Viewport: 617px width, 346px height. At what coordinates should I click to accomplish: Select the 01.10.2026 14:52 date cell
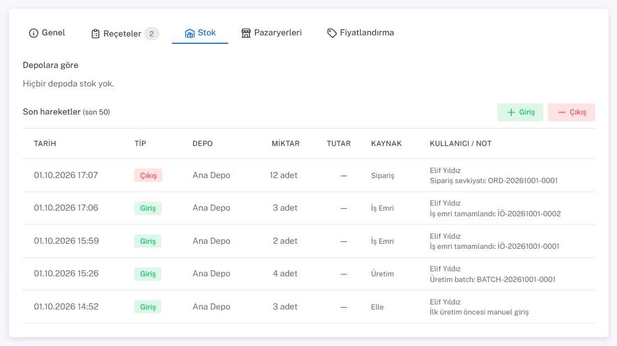pos(66,307)
